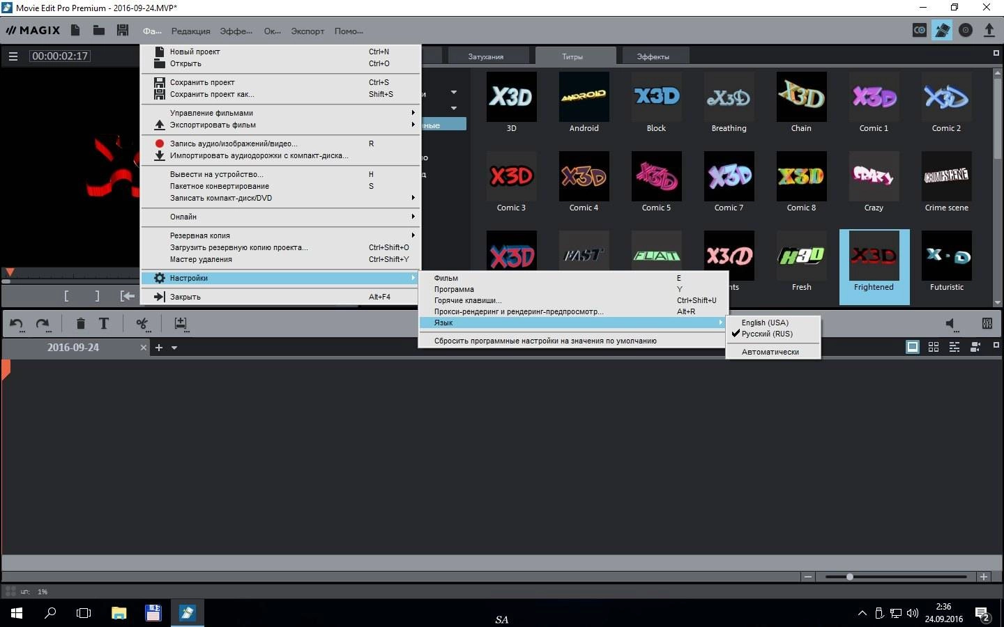Click the delete trash can icon
The width and height of the screenshot is (1004, 627).
pyautogui.click(x=80, y=323)
